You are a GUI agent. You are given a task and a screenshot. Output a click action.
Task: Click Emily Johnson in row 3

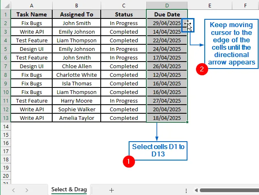pos(76,32)
